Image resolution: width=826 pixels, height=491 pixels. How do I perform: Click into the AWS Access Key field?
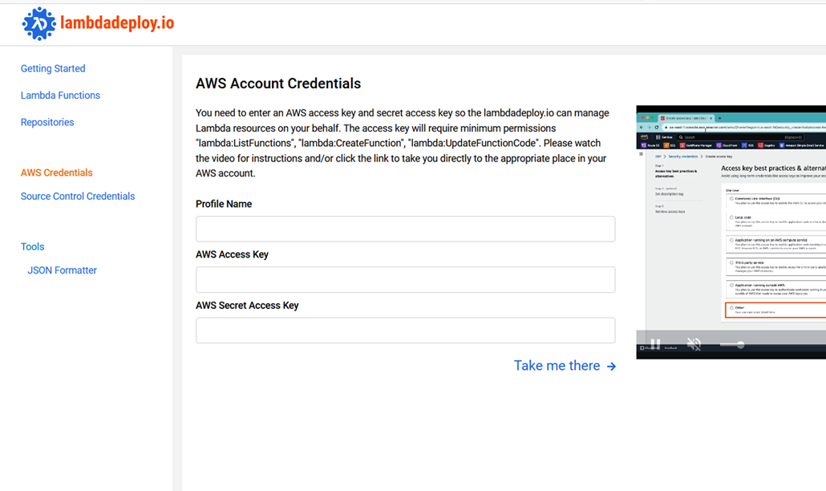pyautogui.click(x=405, y=280)
